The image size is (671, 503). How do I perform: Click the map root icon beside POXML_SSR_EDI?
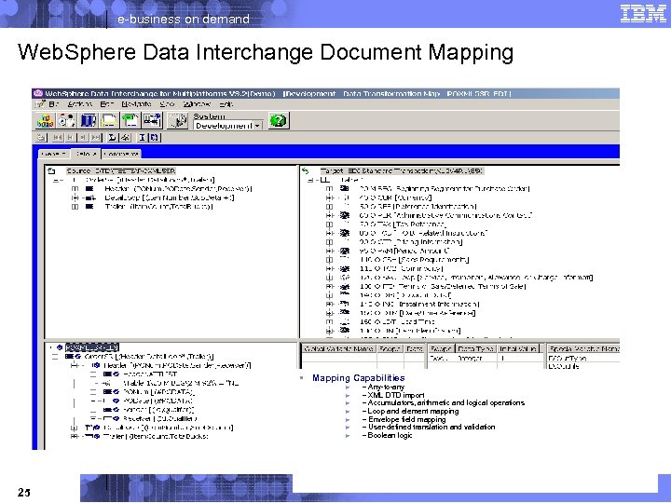pyautogui.click(x=60, y=347)
